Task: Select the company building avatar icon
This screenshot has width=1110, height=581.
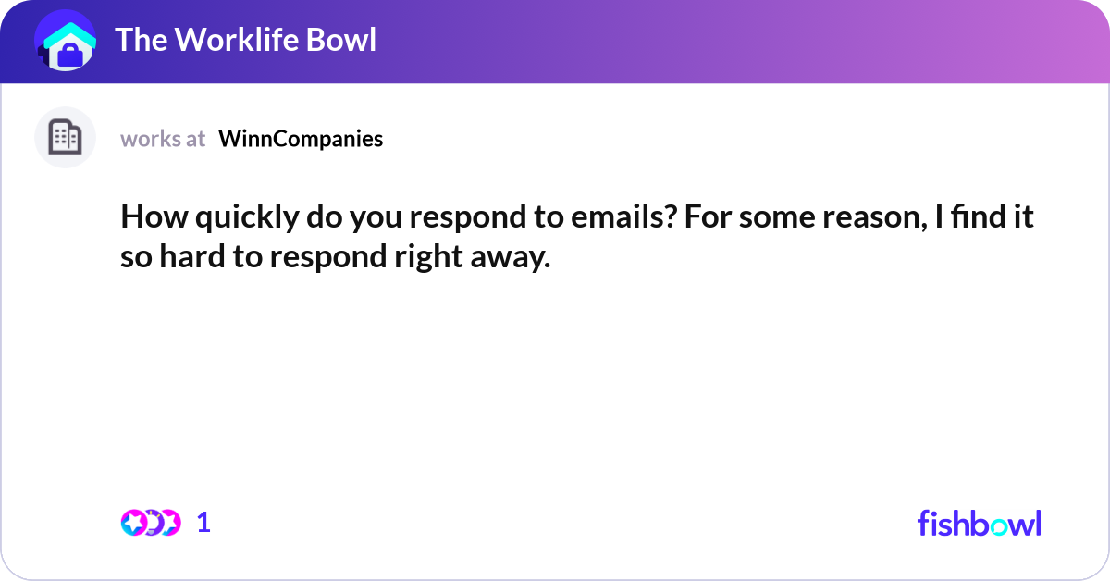Action: point(65,137)
